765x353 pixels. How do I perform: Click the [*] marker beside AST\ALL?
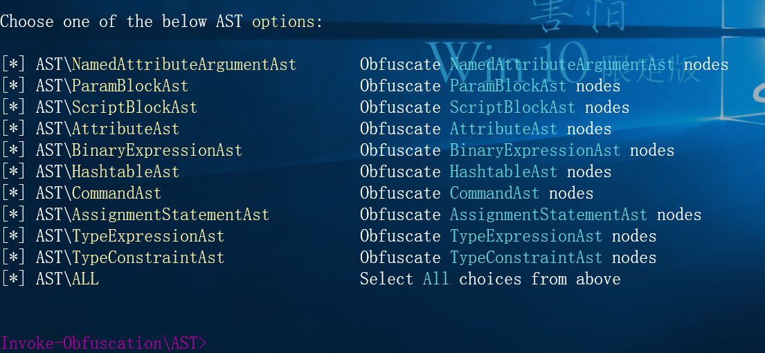(x=12, y=279)
